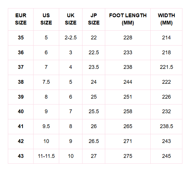
Task: Click the EUR SIZE column header
Action: coord(21,19)
